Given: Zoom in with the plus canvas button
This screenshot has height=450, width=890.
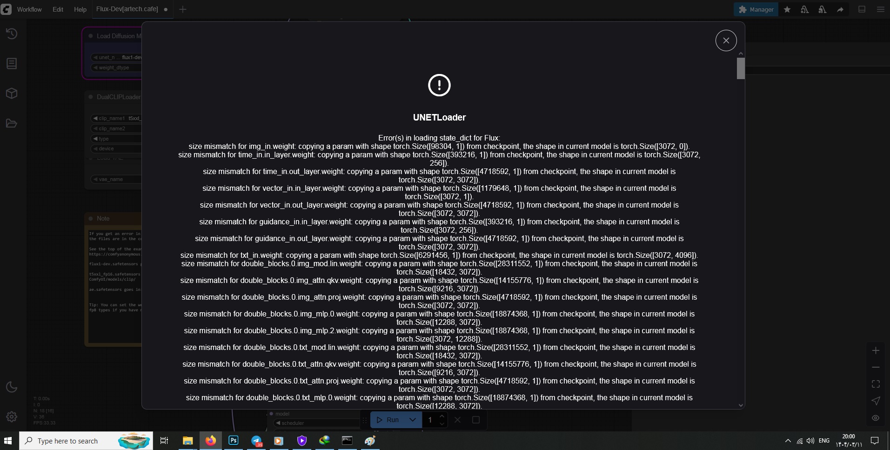Looking at the screenshot, I should point(876,350).
